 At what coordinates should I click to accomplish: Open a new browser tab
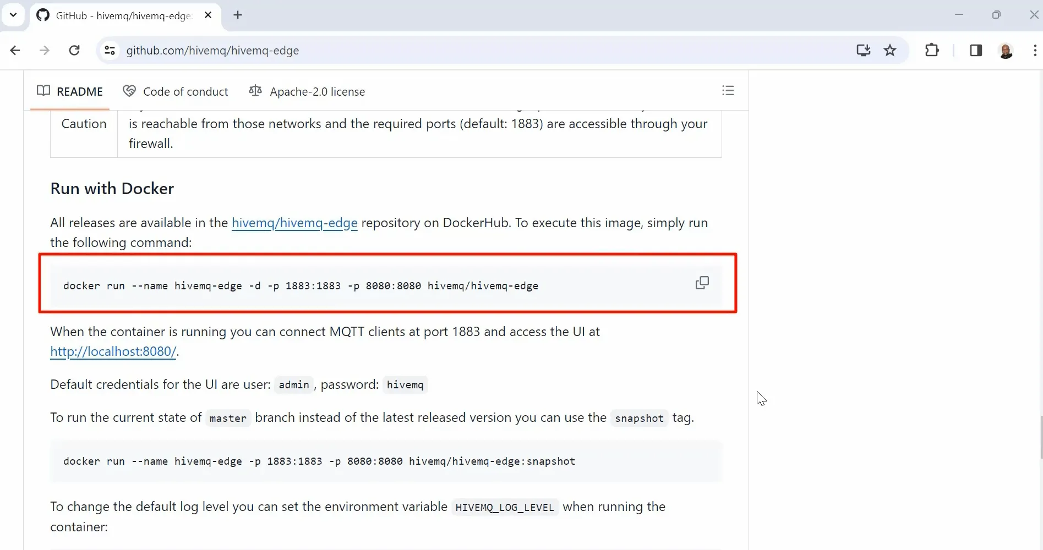pos(238,15)
